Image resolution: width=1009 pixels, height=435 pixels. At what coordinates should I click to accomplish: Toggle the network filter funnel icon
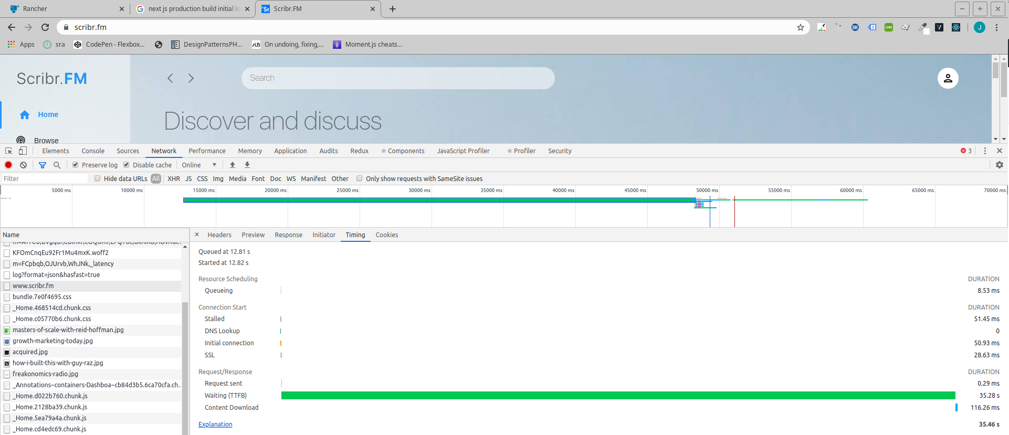click(x=43, y=165)
